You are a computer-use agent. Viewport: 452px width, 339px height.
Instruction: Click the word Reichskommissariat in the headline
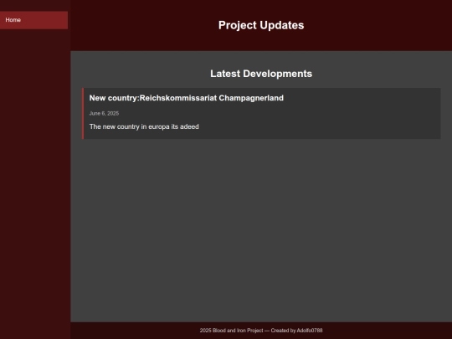[x=178, y=98]
